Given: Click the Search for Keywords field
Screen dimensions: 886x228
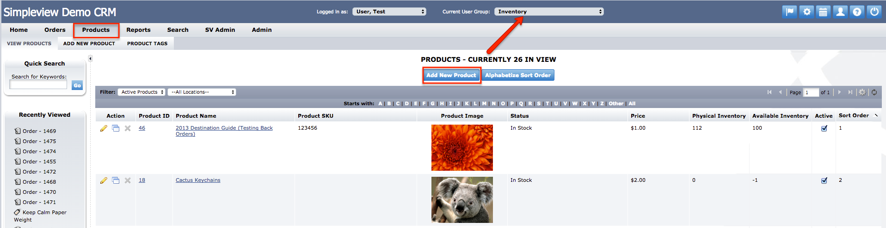Looking at the screenshot, I should click(x=38, y=85).
